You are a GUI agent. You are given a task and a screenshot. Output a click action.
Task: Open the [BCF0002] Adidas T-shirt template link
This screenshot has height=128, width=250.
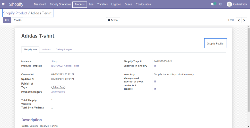pyautogui.click(x=65, y=66)
